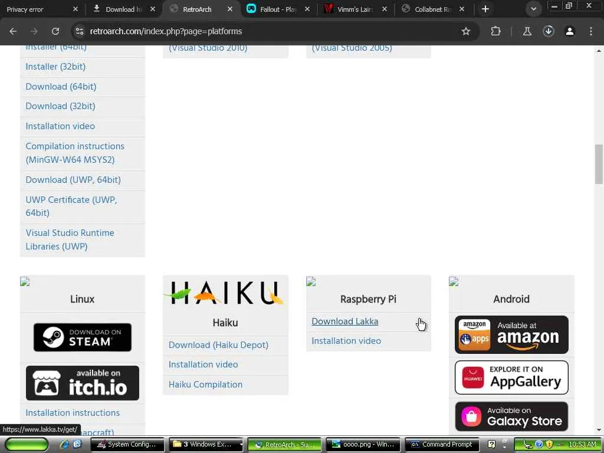The width and height of the screenshot is (604, 453).
Task: Launch Internet Explorer from quick launch
Action: 64,445
